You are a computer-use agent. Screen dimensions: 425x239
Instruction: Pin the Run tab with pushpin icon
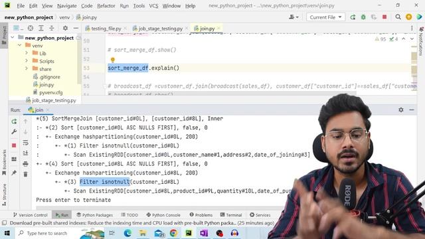click(14, 173)
